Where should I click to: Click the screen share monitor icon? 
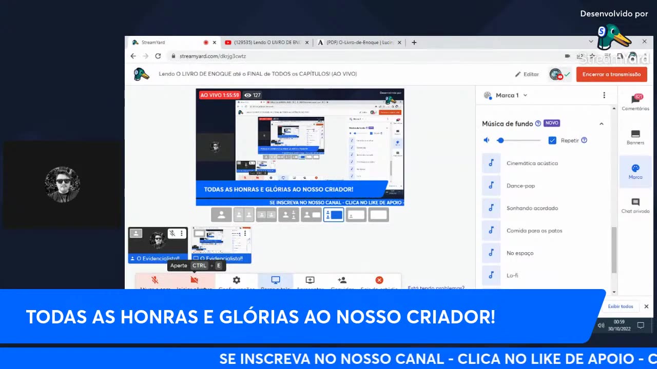pyautogui.click(x=276, y=280)
